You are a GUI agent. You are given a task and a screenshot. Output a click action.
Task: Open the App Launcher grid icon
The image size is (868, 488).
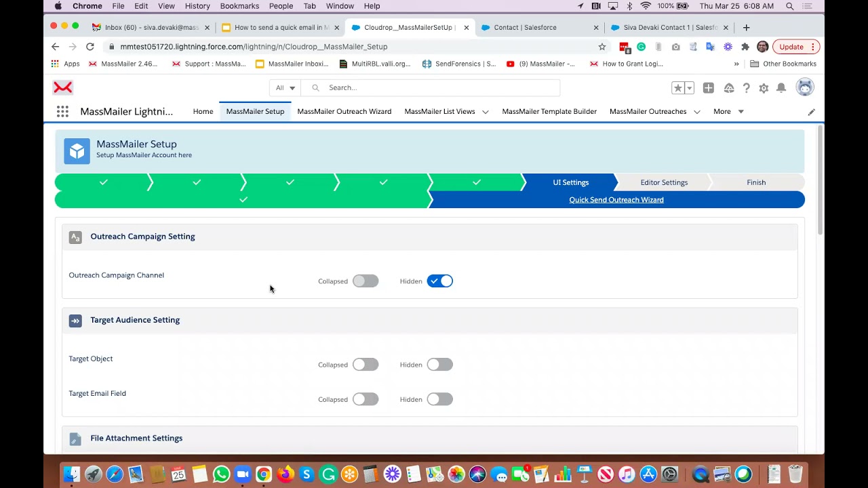[x=62, y=112]
